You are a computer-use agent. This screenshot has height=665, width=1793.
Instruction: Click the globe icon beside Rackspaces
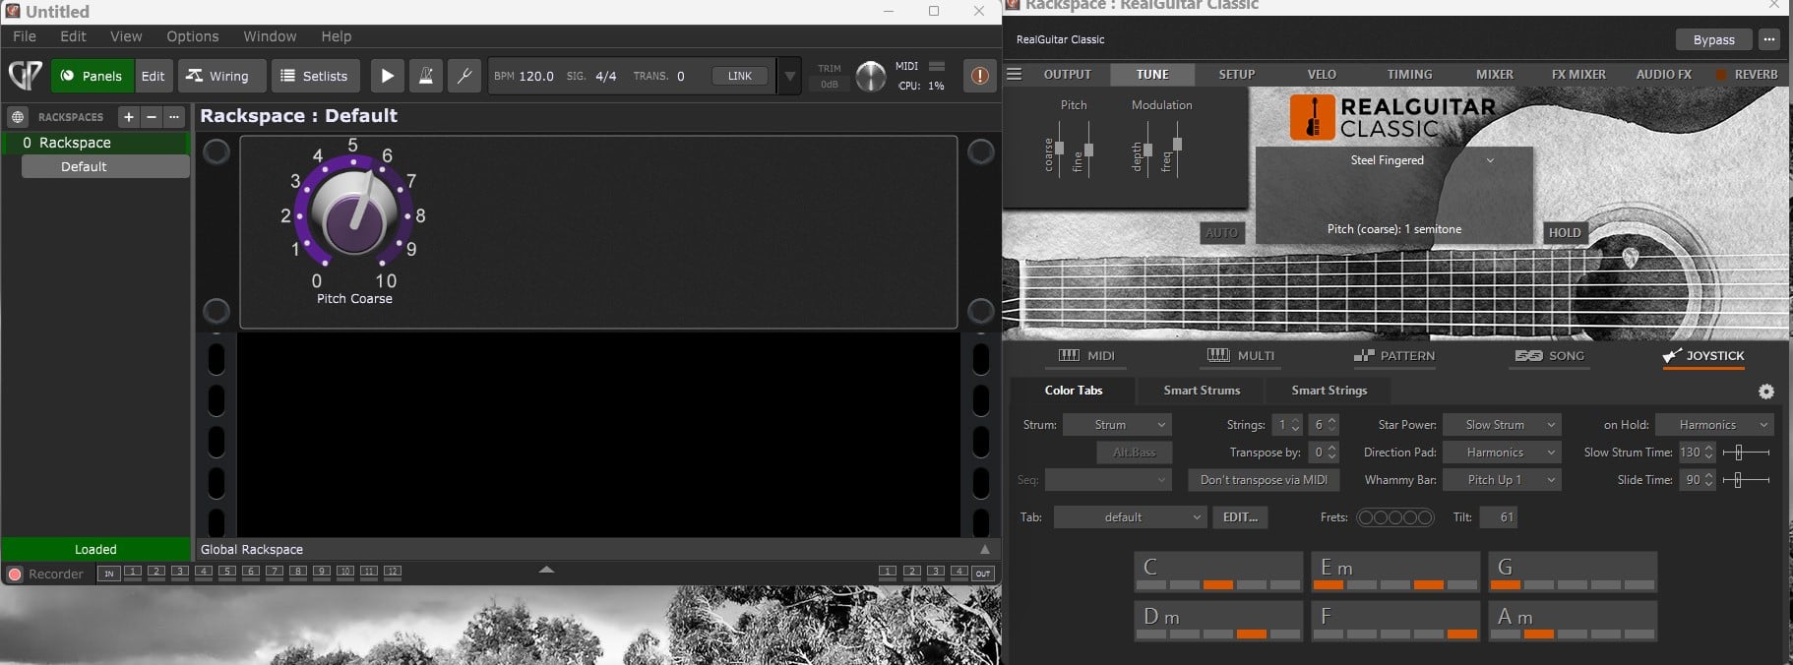[x=17, y=117]
